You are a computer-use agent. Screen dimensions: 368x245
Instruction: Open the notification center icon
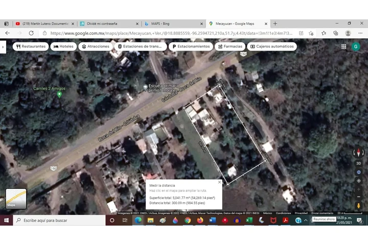coord(359,220)
